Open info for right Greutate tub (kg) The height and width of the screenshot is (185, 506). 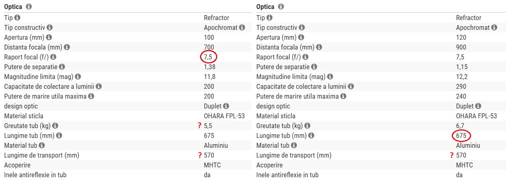[x=308, y=126]
